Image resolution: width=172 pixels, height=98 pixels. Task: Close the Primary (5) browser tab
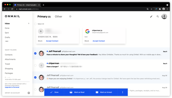click(x=39, y=5)
